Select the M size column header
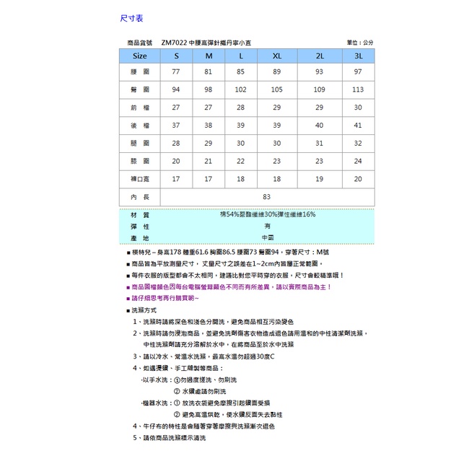This screenshot has width=469, height=469. pos(208,56)
